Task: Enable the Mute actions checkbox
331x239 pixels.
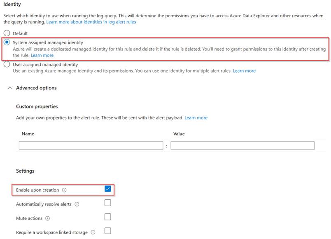Action: point(108,217)
